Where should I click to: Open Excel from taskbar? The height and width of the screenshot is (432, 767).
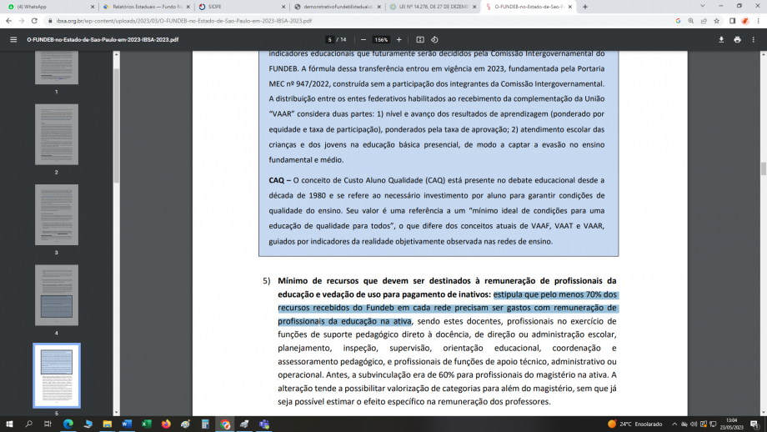(x=146, y=424)
